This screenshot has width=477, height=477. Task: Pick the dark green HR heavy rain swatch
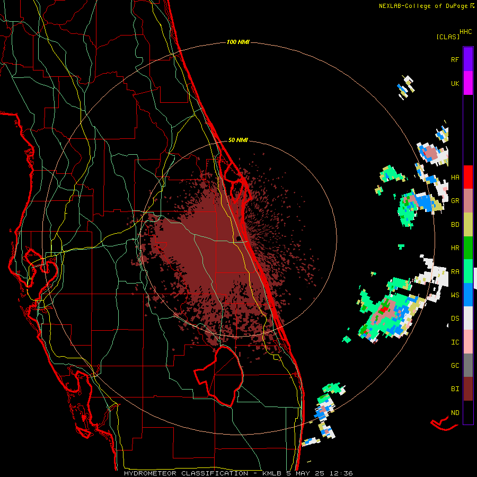coord(468,248)
